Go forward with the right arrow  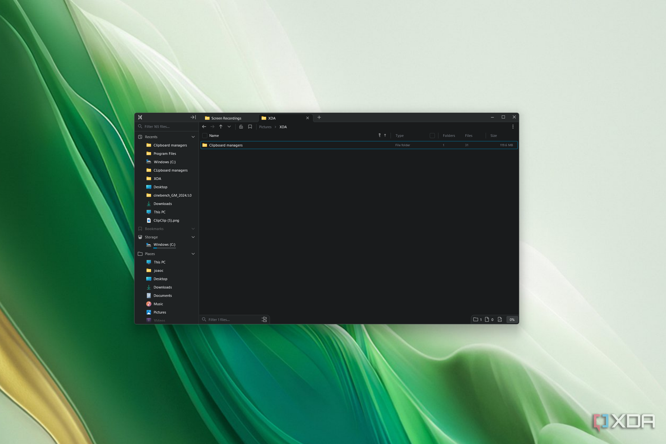point(212,127)
